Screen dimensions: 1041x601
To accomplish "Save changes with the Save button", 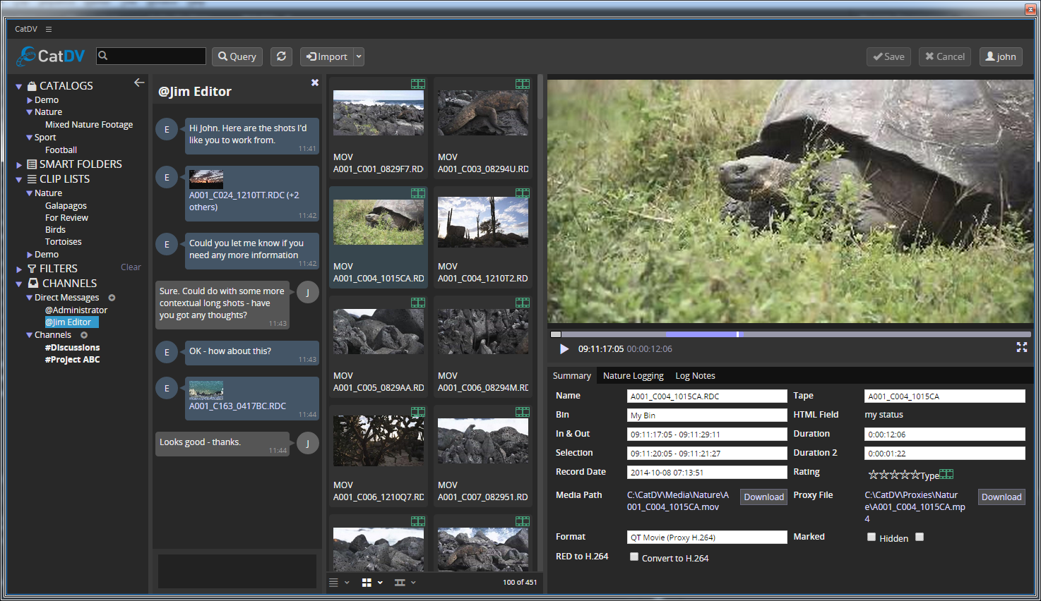I will (x=888, y=56).
